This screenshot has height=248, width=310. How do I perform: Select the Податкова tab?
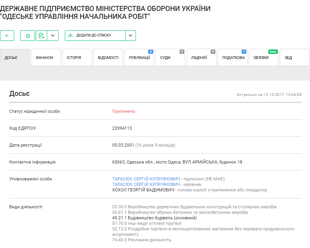coord(233,58)
